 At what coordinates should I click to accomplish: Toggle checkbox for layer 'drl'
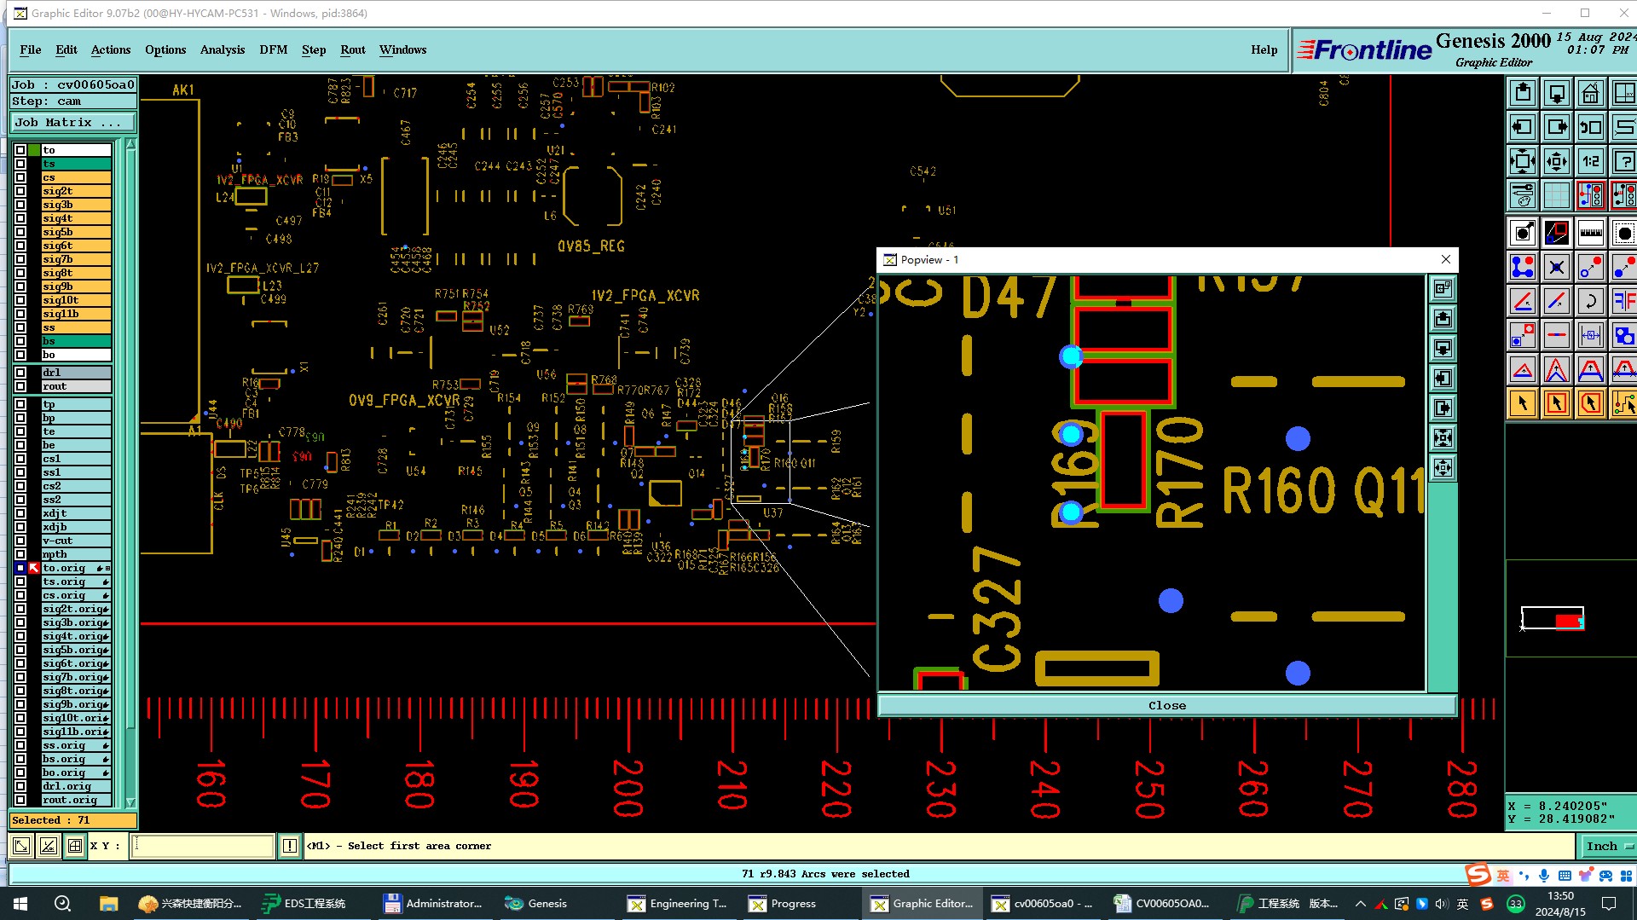(x=20, y=373)
